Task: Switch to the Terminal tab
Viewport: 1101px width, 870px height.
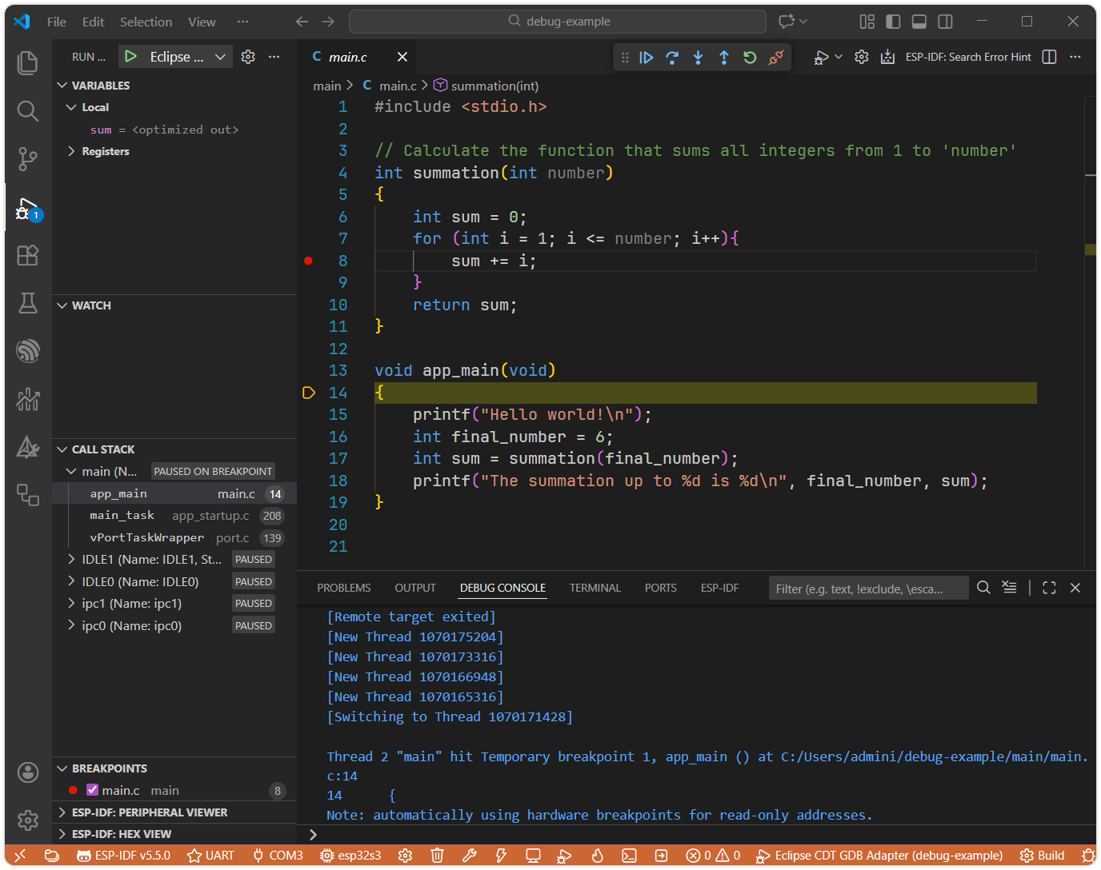Action: click(x=595, y=588)
